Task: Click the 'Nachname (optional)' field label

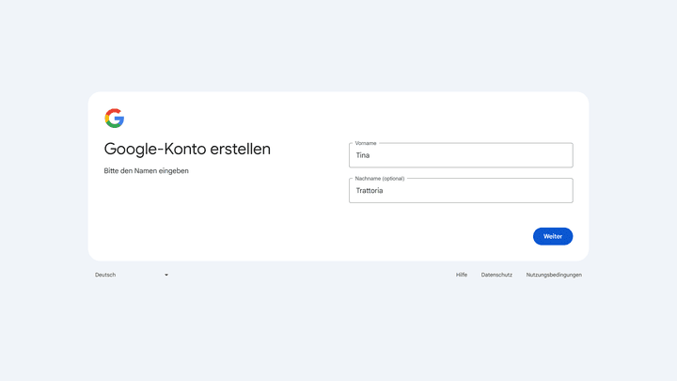Action: [380, 178]
